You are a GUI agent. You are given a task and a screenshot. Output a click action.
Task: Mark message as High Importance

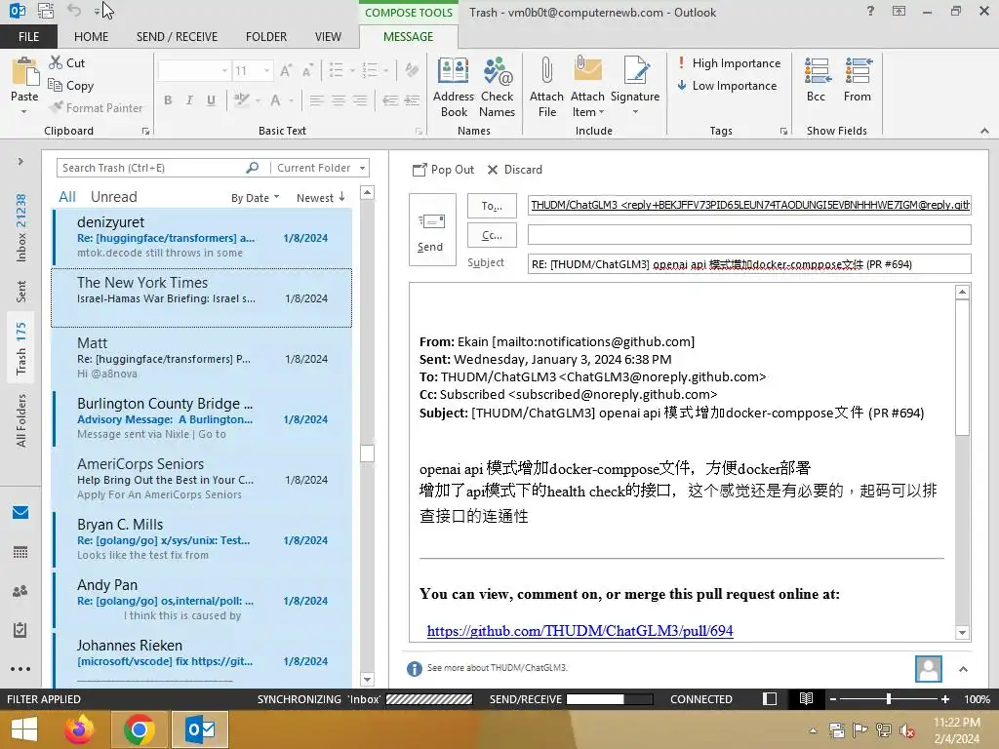pos(729,63)
